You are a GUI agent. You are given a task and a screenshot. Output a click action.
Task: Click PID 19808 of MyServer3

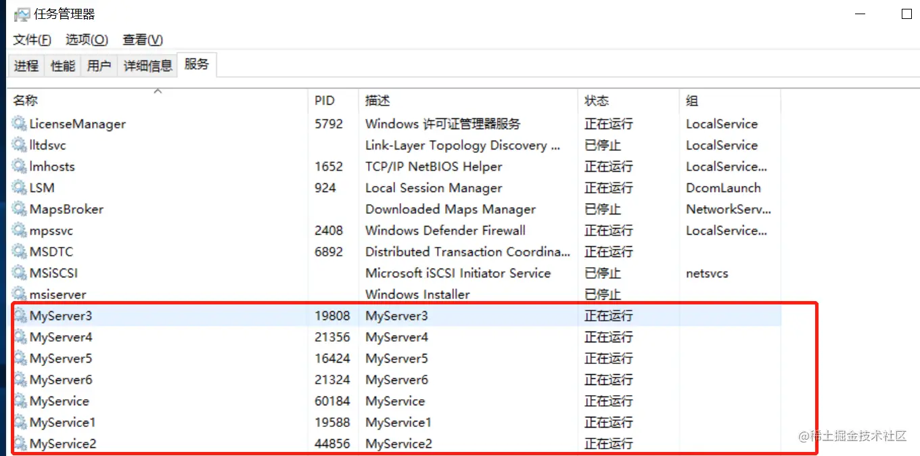pos(332,315)
